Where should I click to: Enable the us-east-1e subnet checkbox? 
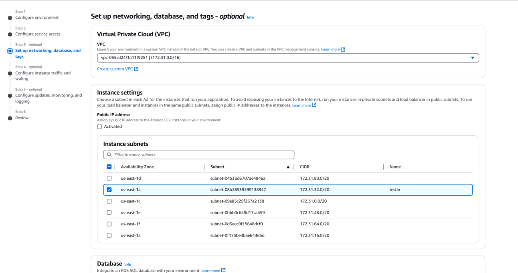pyautogui.click(x=109, y=213)
